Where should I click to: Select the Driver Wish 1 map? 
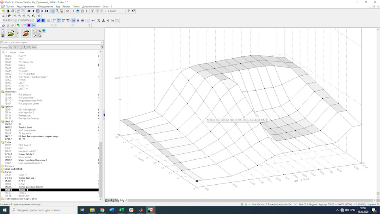[x=26, y=154]
